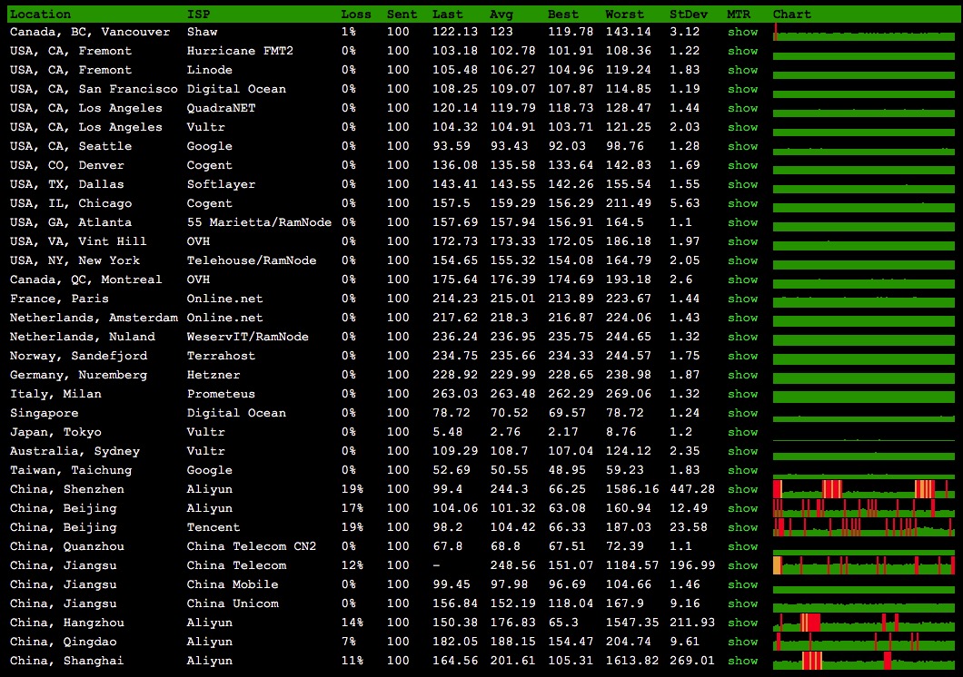
Task: Select the 'Italy, Milan' location text
Action: (x=56, y=394)
